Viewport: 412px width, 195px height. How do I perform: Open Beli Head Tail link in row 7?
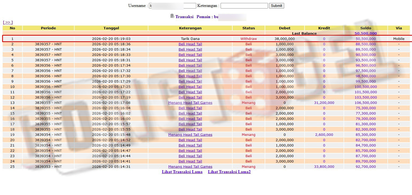(190, 71)
